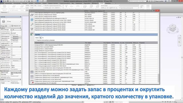Switch to the Изменить ribbon tab
Image resolution: width=183 pixels, height=103 pixels.
[x=108, y=3]
